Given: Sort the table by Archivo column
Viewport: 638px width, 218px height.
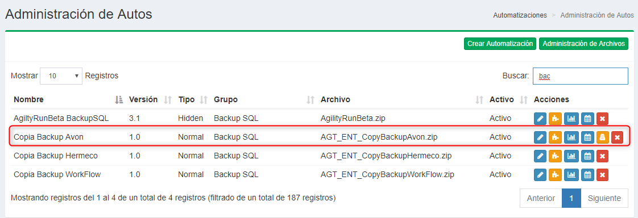Looking at the screenshot, I should 401,99.
